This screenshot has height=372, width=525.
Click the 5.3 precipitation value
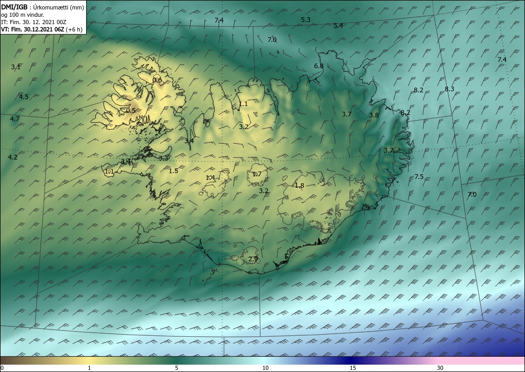click(306, 20)
